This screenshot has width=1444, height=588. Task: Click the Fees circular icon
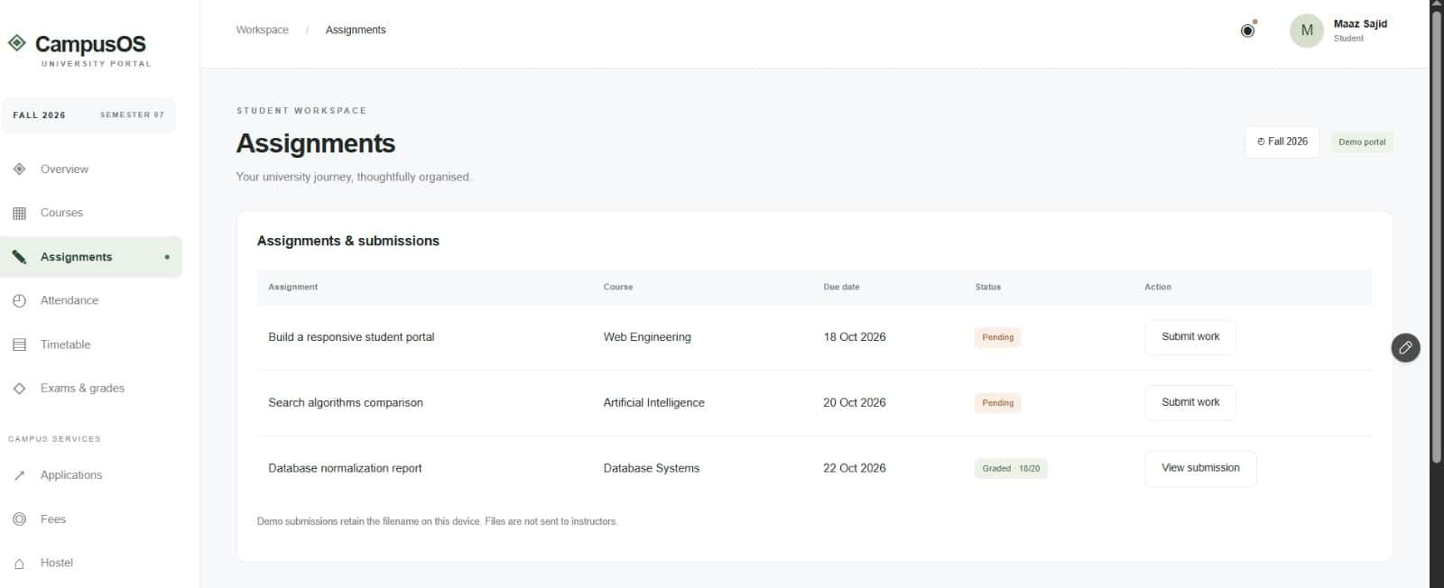point(20,519)
